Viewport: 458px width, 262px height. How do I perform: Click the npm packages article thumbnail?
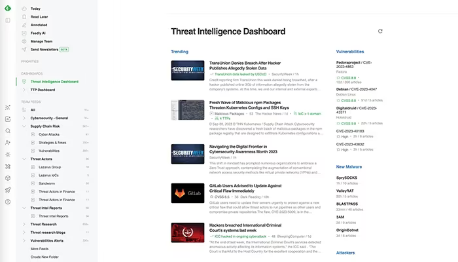point(188,110)
